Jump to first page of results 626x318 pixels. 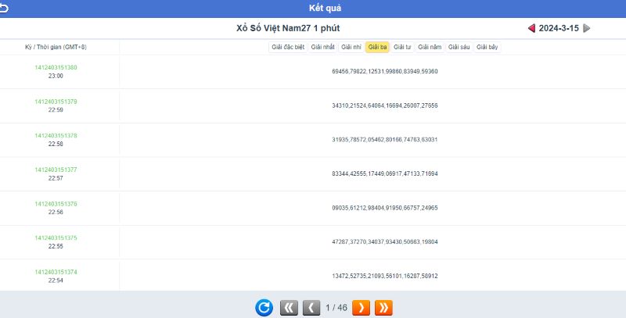(289, 308)
